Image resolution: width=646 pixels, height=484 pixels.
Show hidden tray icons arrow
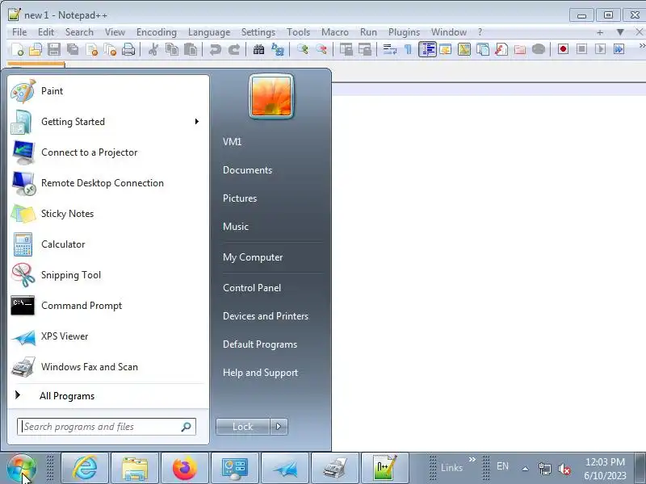(x=526, y=469)
